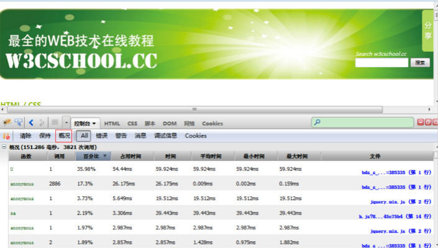This screenshot has height=248, width=438.
Task: Open the sa function link
Action: (13, 213)
